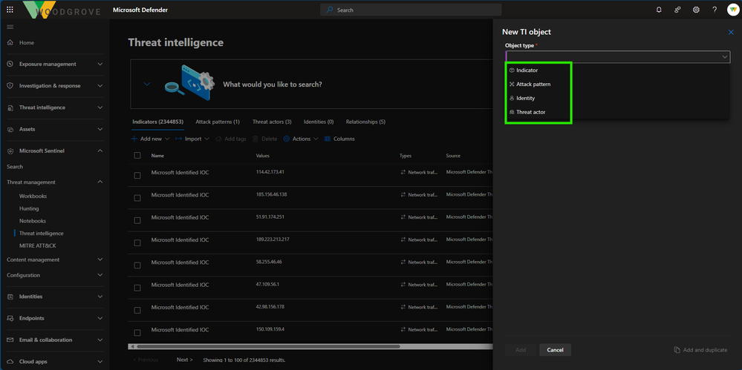
Task: Click Cancel in New TI object panel
Action: (555, 350)
